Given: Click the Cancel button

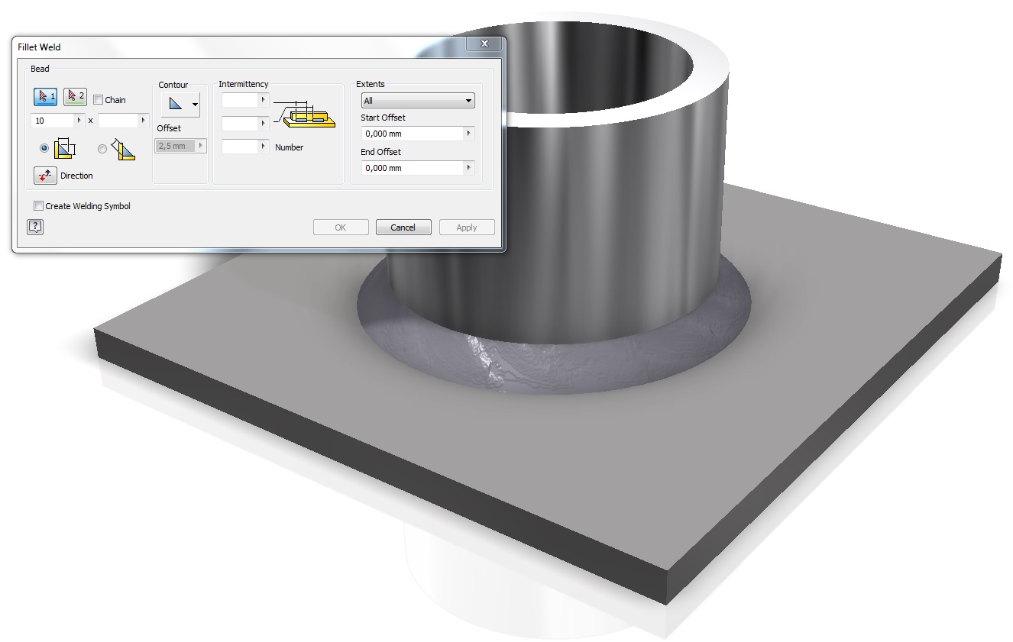Looking at the screenshot, I should point(403,227).
